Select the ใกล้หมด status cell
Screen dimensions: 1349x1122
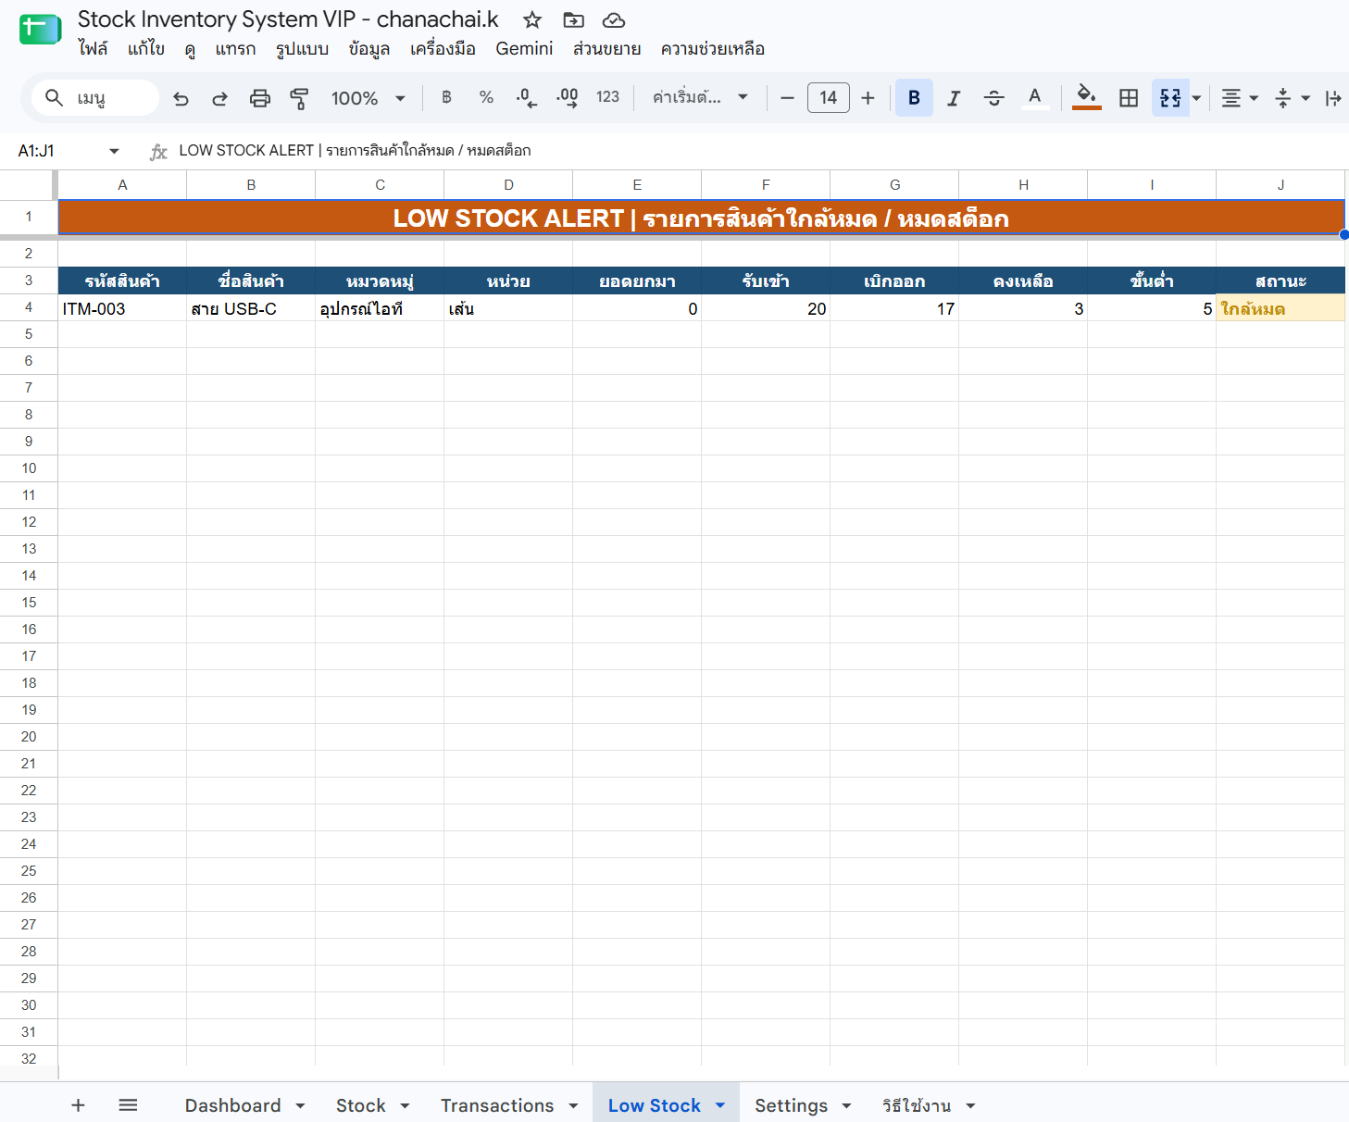tap(1280, 308)
